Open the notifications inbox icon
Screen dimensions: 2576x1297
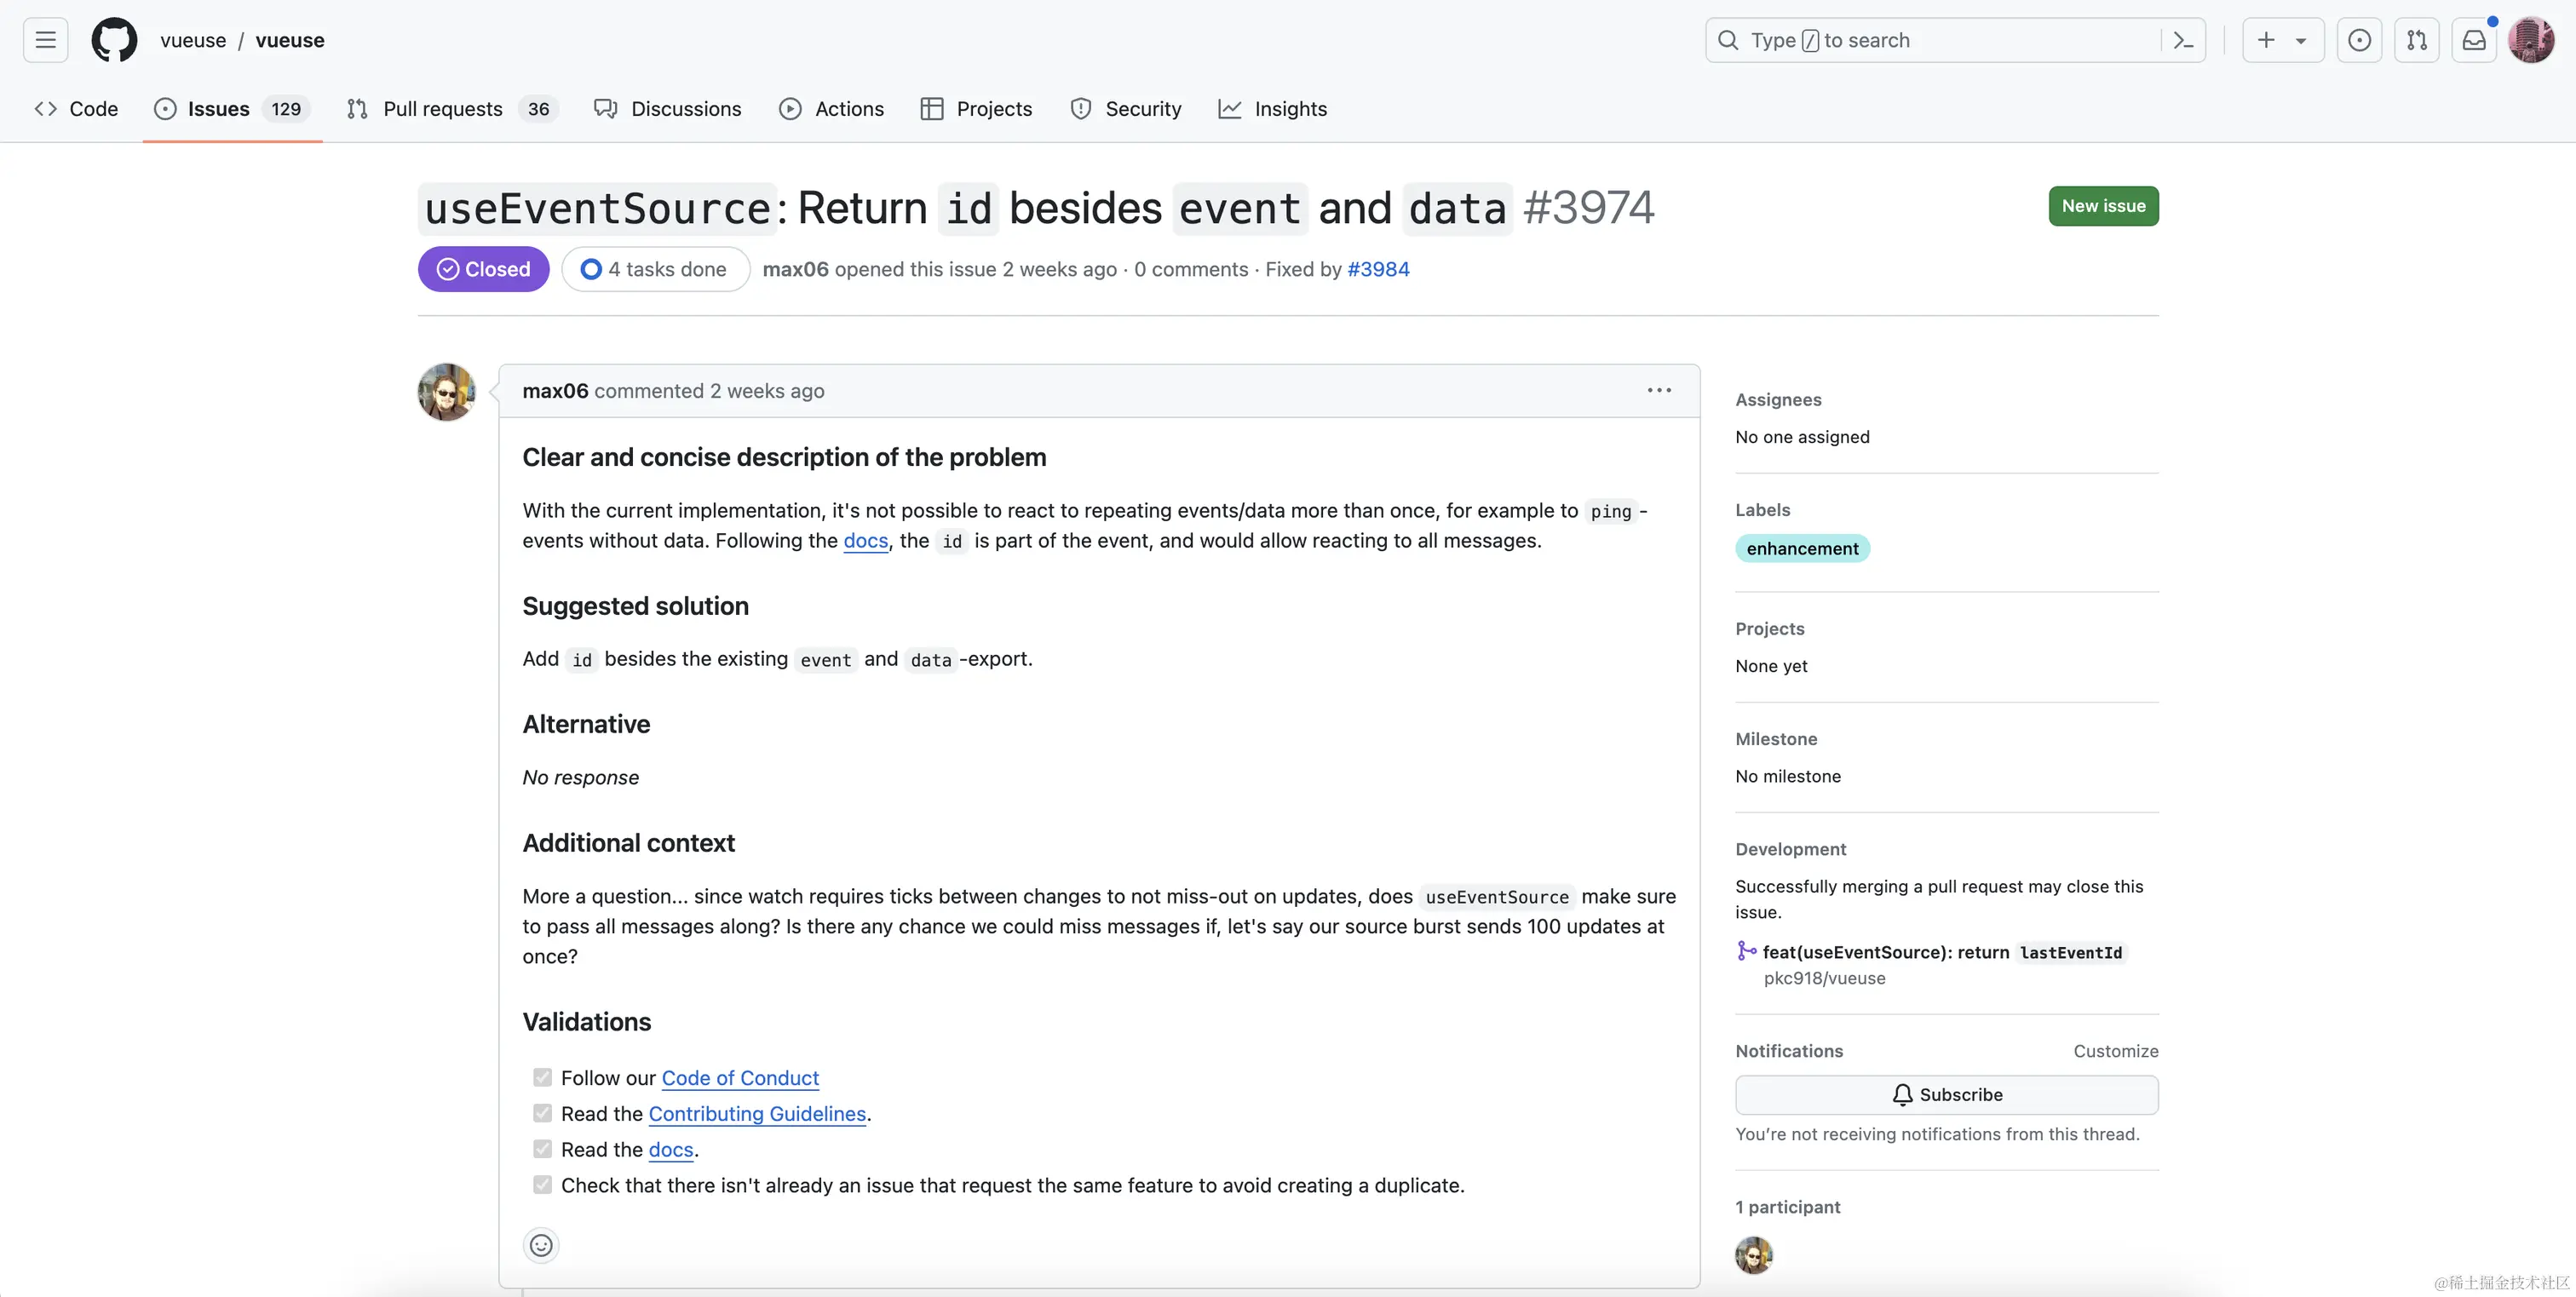pyautogui.click(x=2474, y=40)
